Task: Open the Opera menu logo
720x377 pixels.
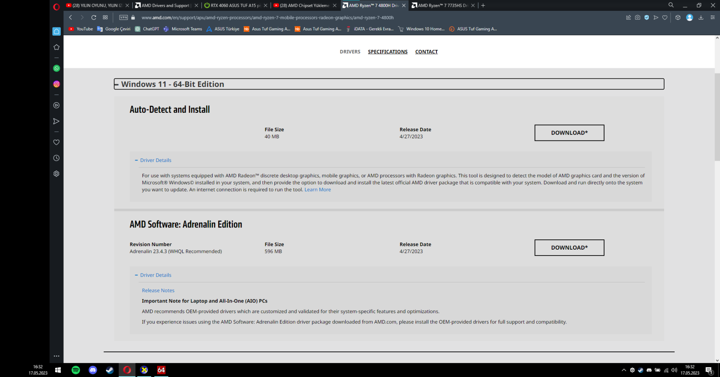Action: click(57, 6)
